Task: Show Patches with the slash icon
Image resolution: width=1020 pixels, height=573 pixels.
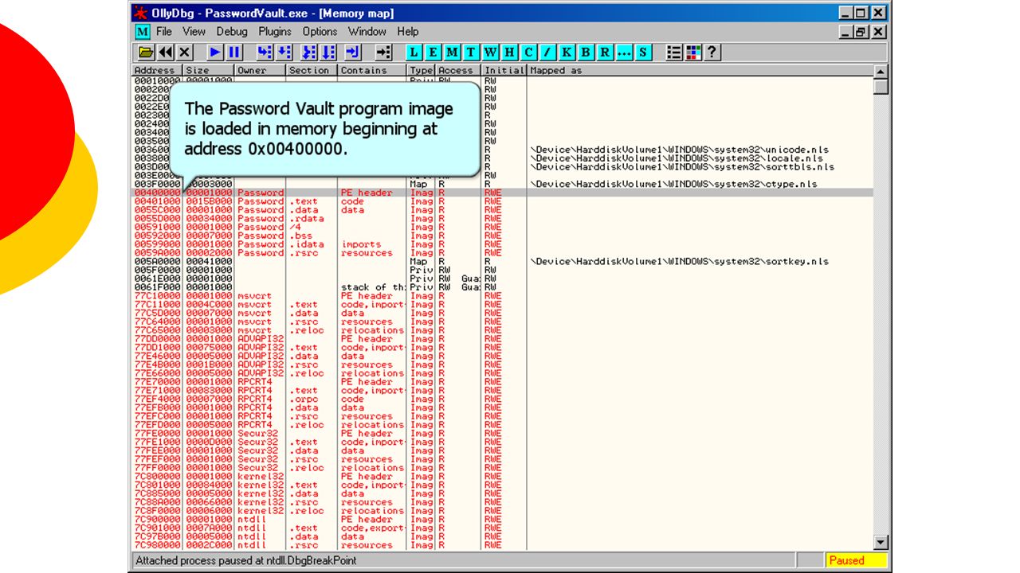Action: coord(547,53)
